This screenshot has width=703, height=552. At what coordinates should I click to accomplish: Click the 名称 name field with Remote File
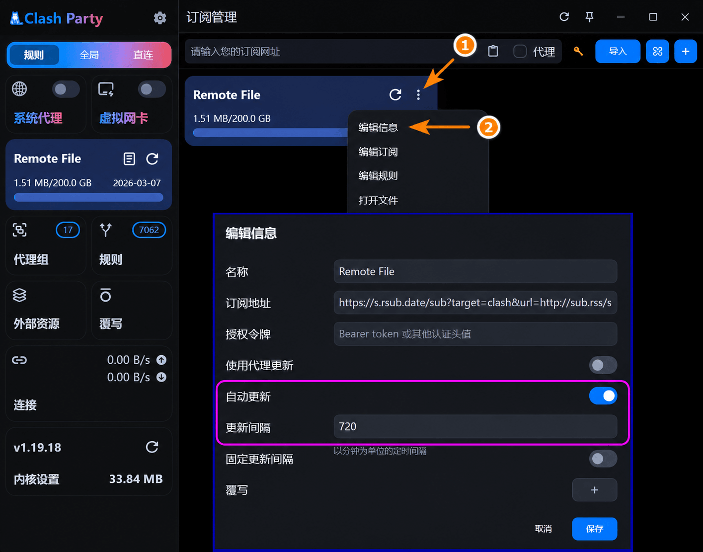475,271
